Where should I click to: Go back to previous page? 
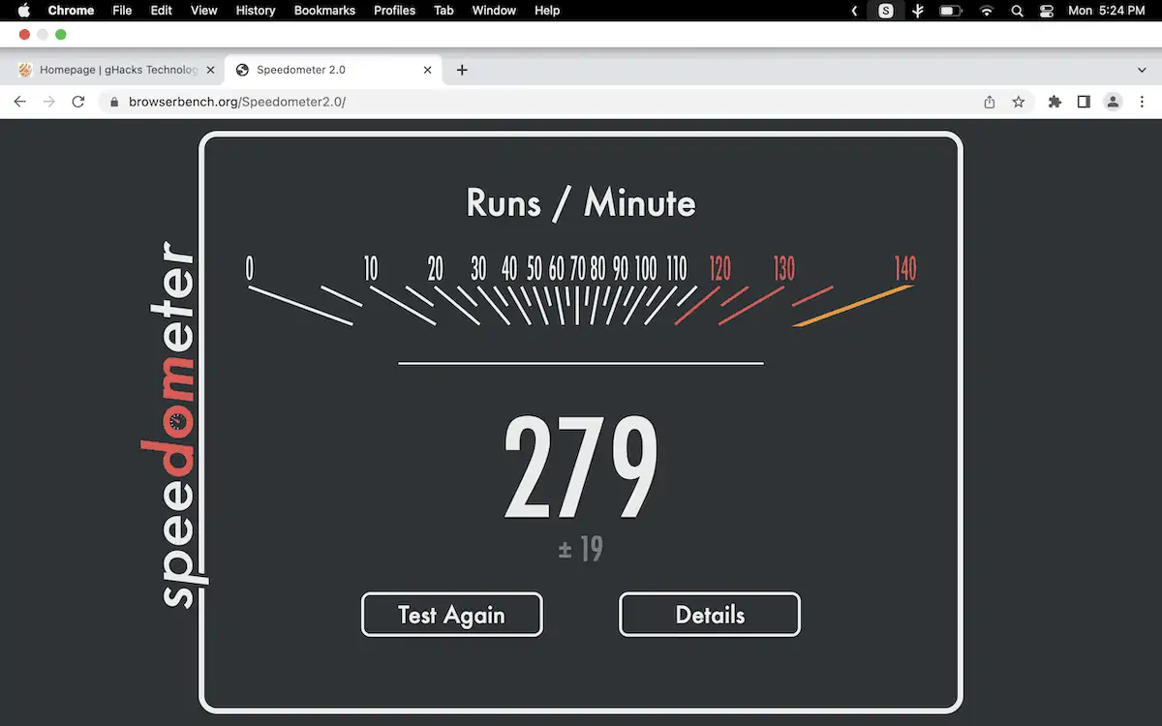pyautogui.click(x=19, y=102)
